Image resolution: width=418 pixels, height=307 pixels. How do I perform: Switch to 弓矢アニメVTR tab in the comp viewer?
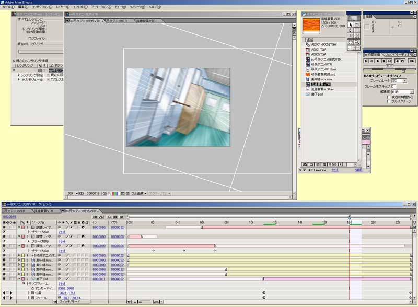pos(117,21)
